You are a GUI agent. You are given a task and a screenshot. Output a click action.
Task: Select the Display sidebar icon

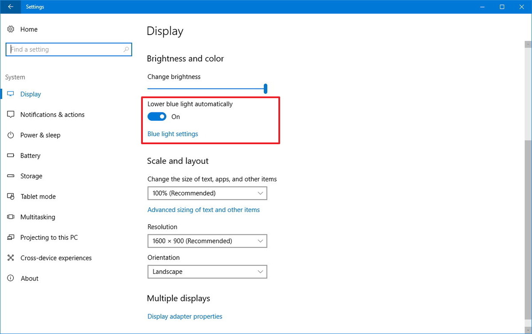coord(11,94)
